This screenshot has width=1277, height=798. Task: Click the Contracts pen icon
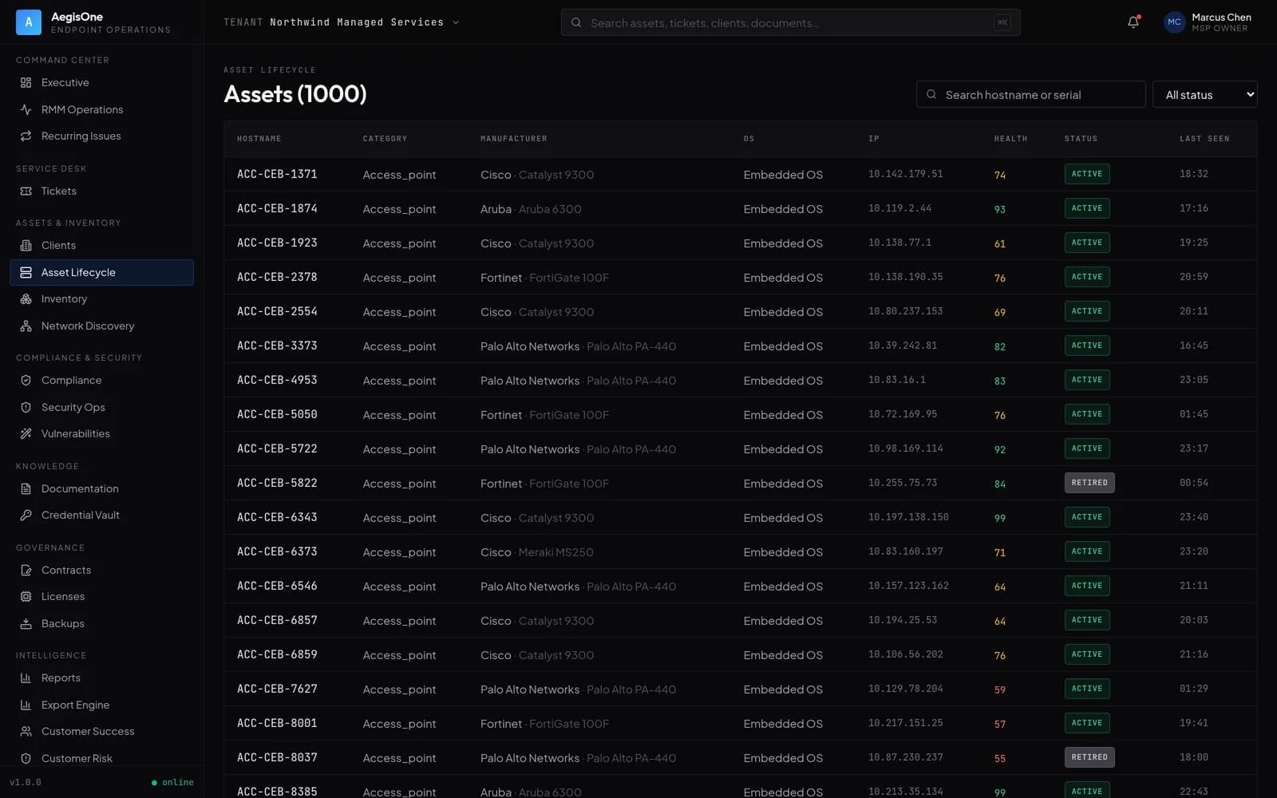(x=26, y=571)
